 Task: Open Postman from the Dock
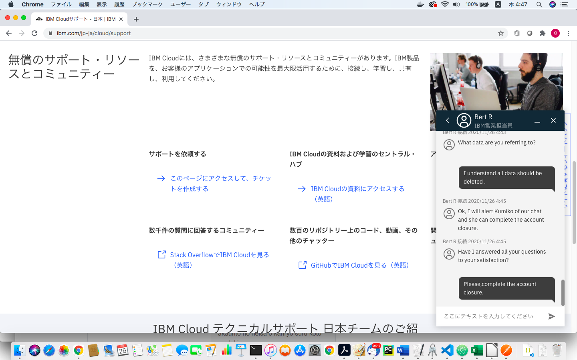coord(506,350)
